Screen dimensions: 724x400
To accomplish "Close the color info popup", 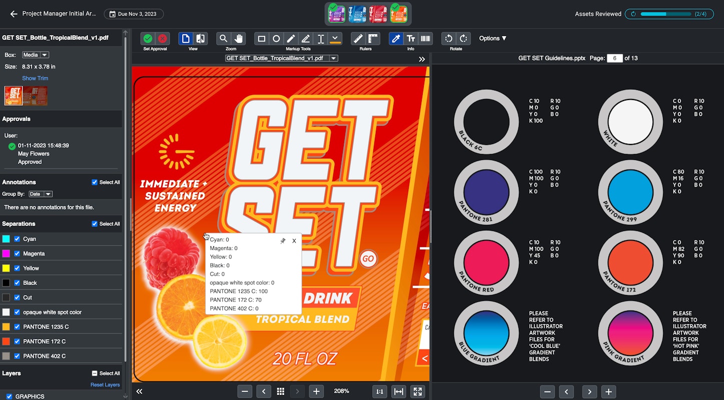I will pos(294,241).
